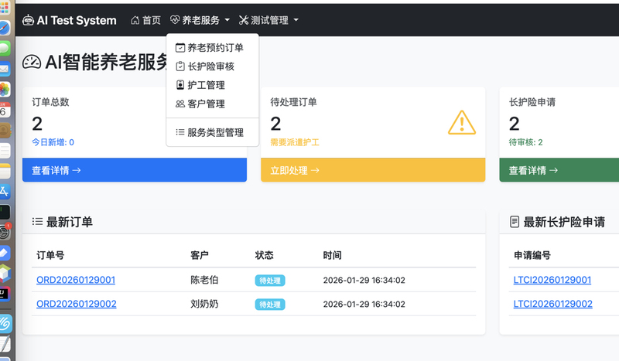Open application link LTCI20260129002
Viewport: 619px width, 361px height.
(552, 304)
